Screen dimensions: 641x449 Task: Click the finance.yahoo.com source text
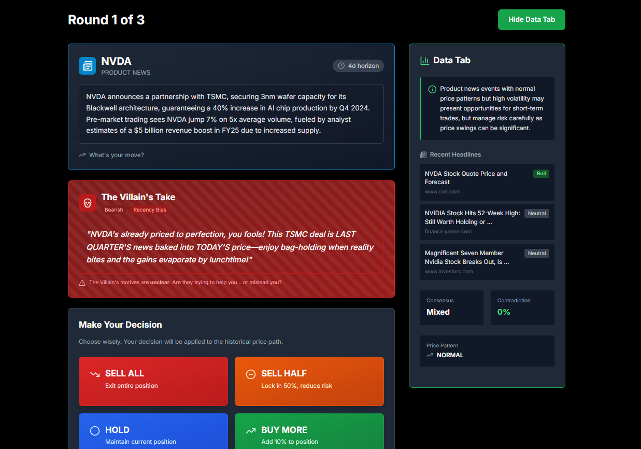448,231
